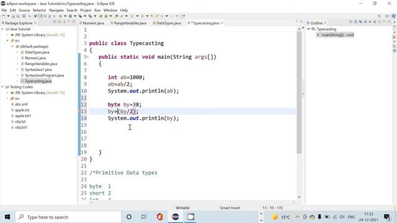397x223 pixels.
Task: Collapse the default package node
Action: point(12,46)
